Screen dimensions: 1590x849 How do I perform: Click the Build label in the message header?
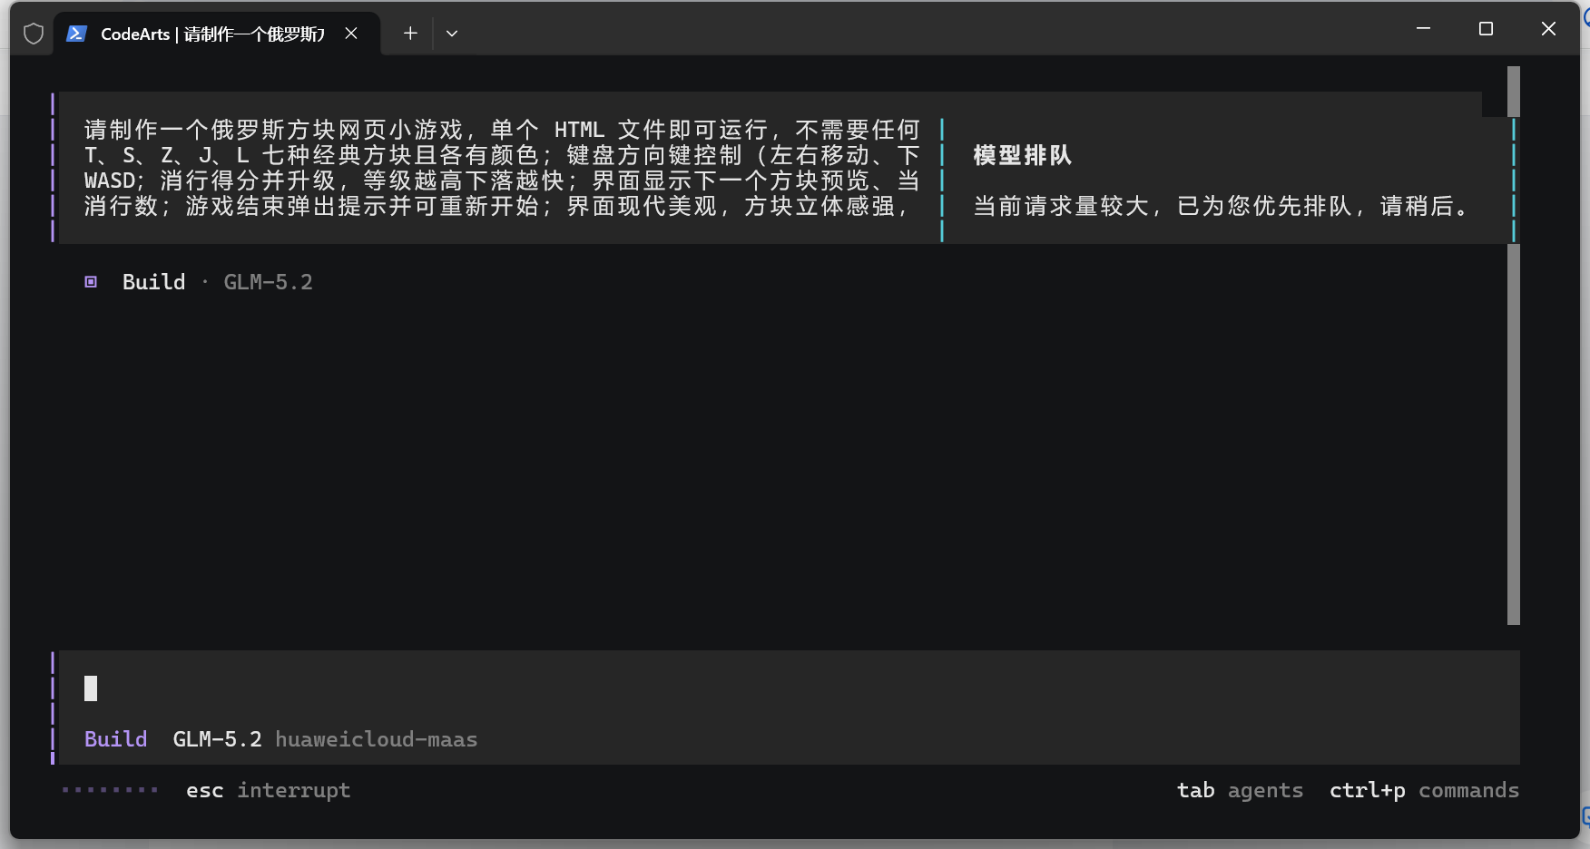tap(153, 282)
